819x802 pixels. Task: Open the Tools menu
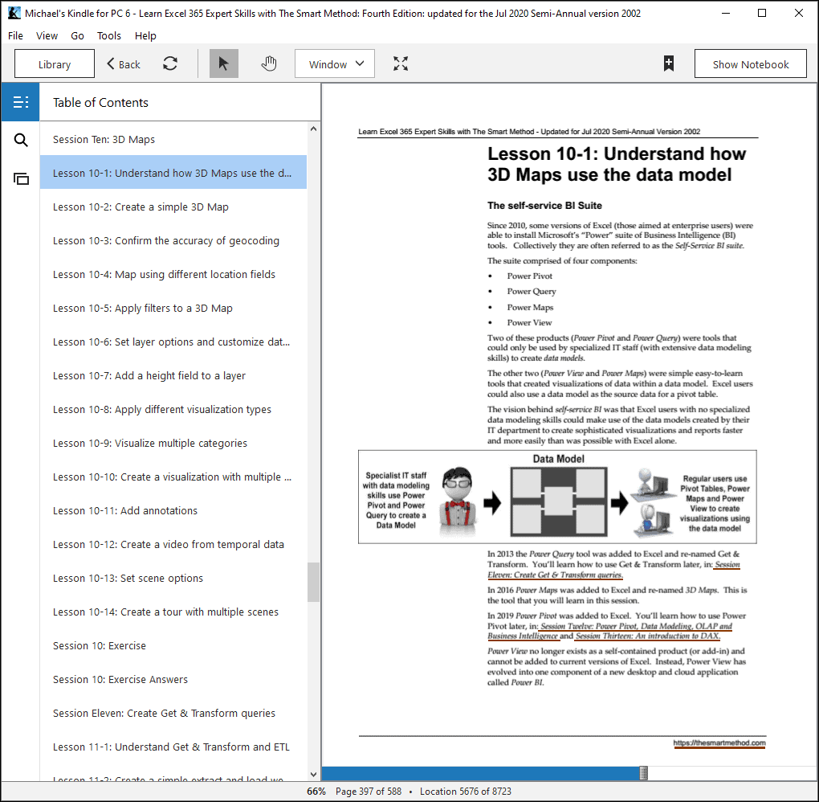(x=108, y=35)
